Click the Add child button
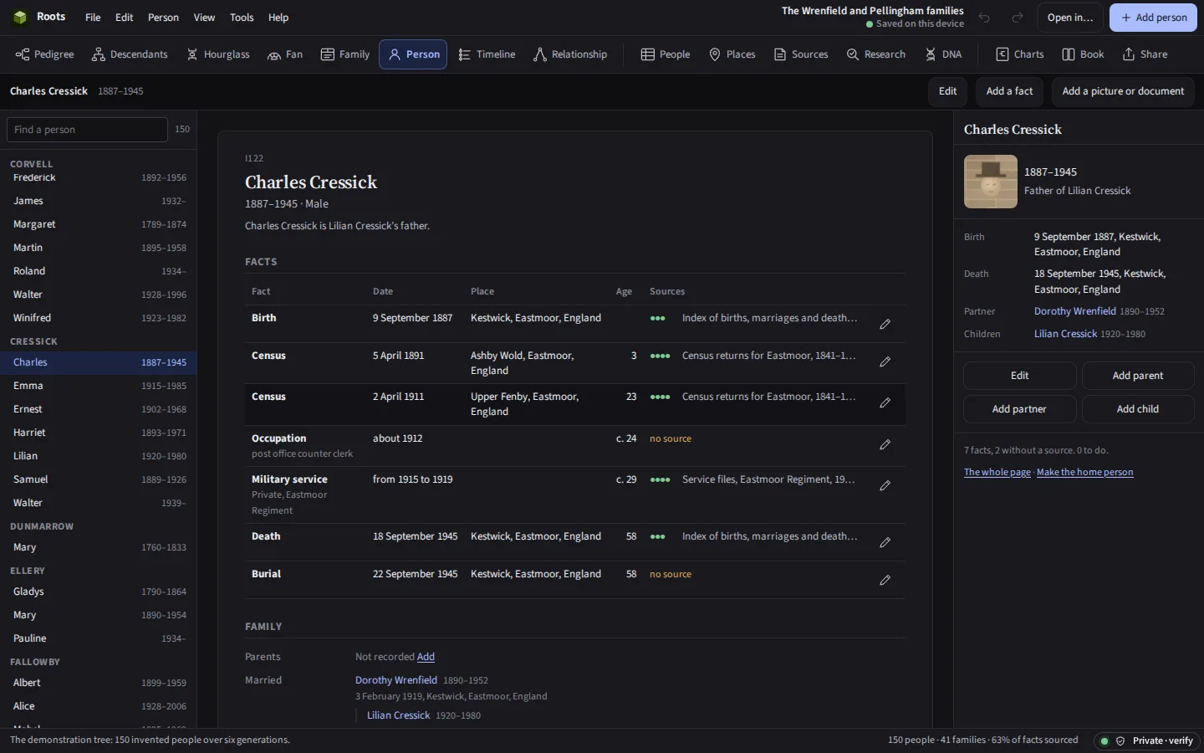The height and width of the screenshot is (753, 1204). [1137, 409]
